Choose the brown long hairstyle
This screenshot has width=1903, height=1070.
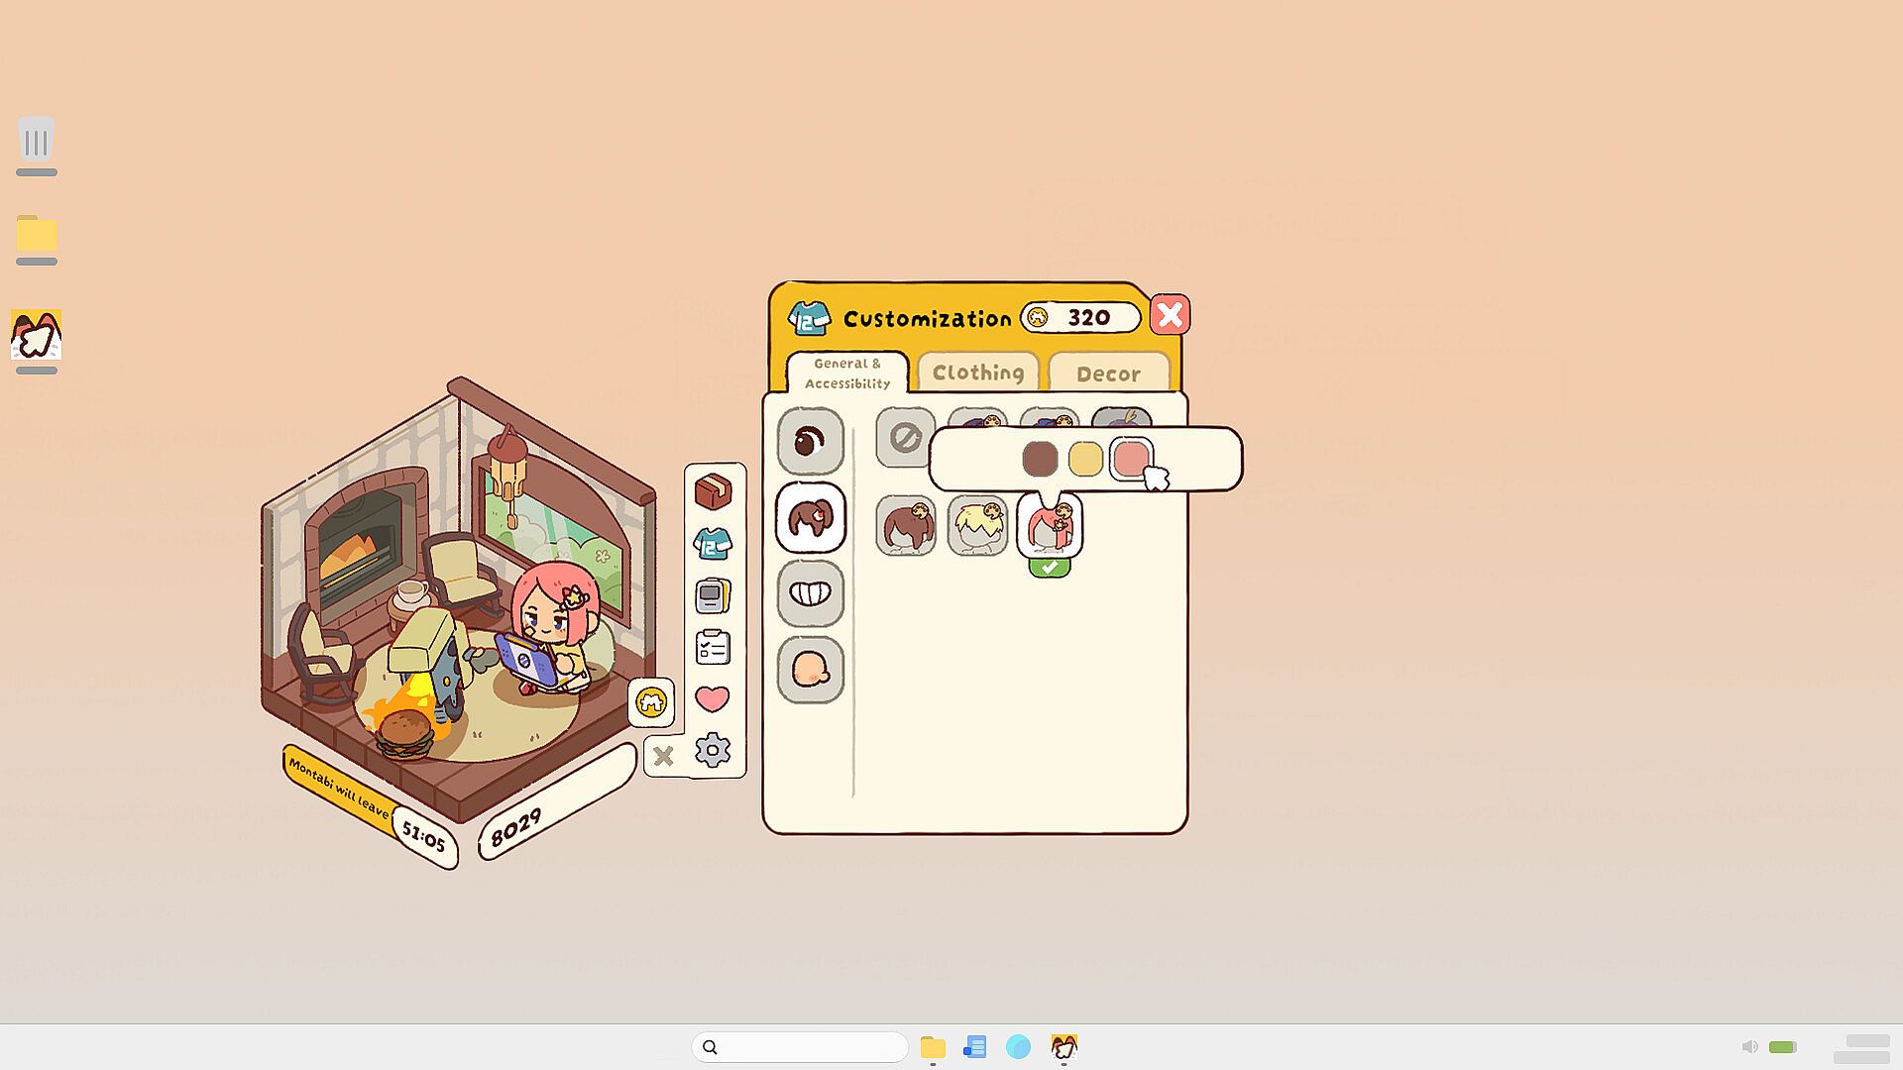tap(905, 525)
